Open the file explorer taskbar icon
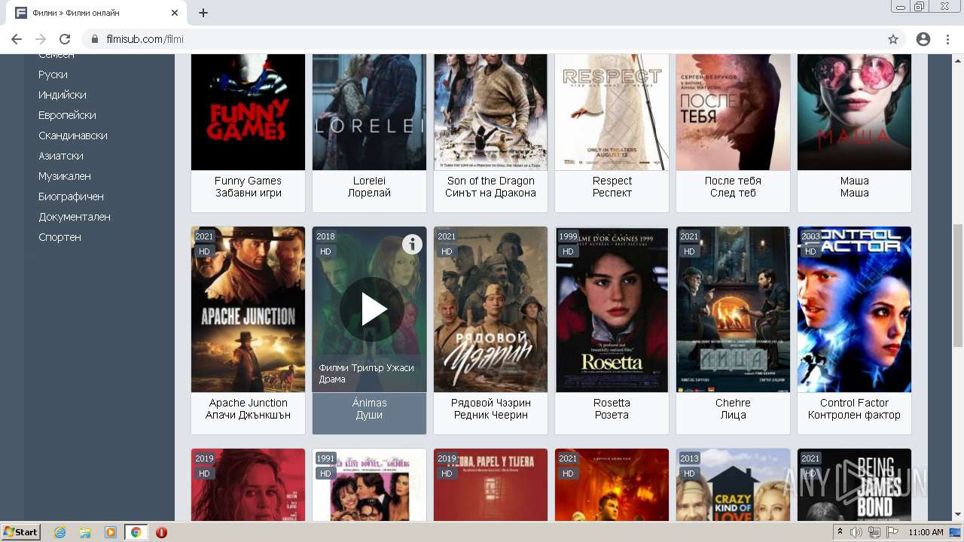The height and width of the screenshot is (542, 964). (x=85, y=532)
